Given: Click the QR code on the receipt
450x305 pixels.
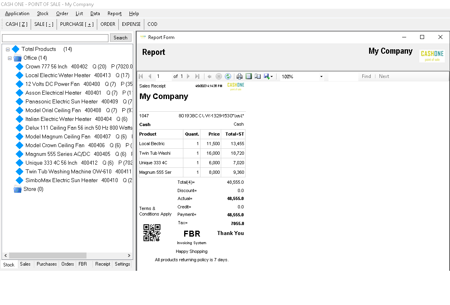Looking at the screenshot, I should 152,233.
